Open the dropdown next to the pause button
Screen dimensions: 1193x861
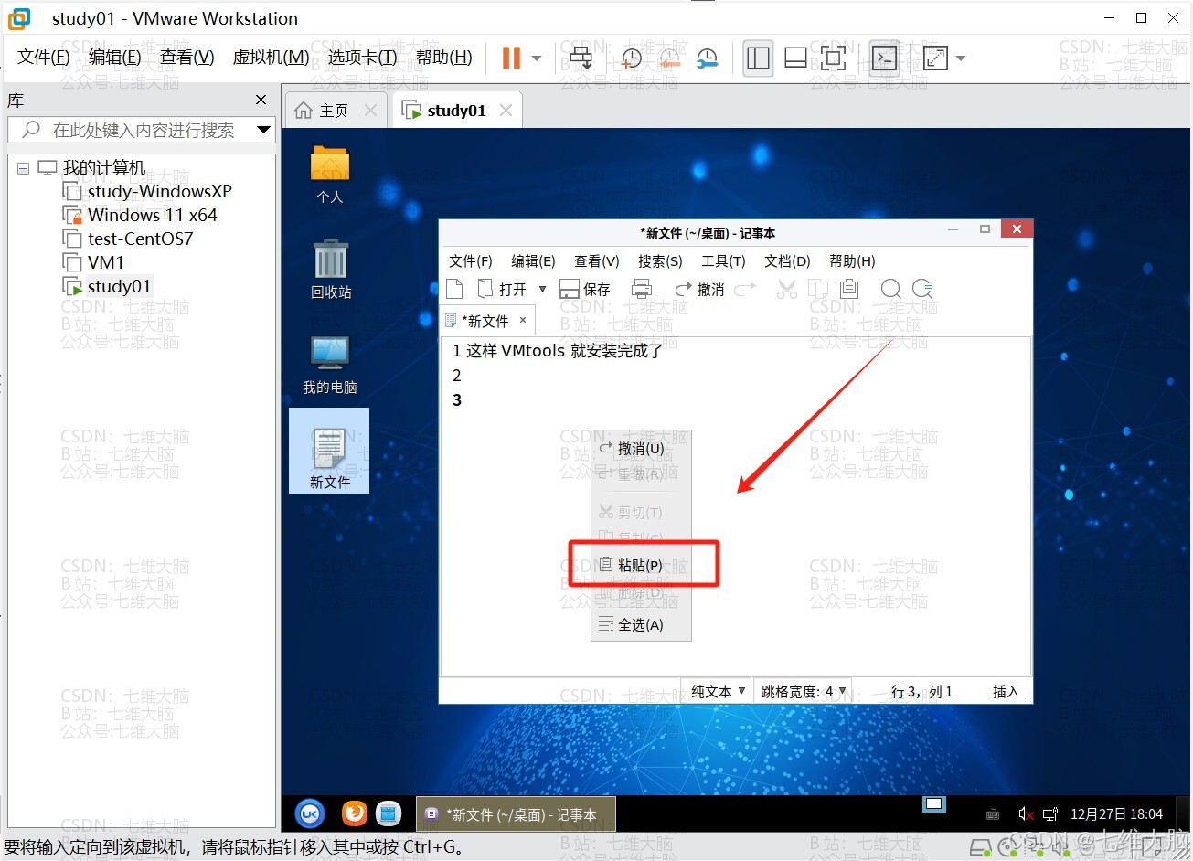pos(537,58)
